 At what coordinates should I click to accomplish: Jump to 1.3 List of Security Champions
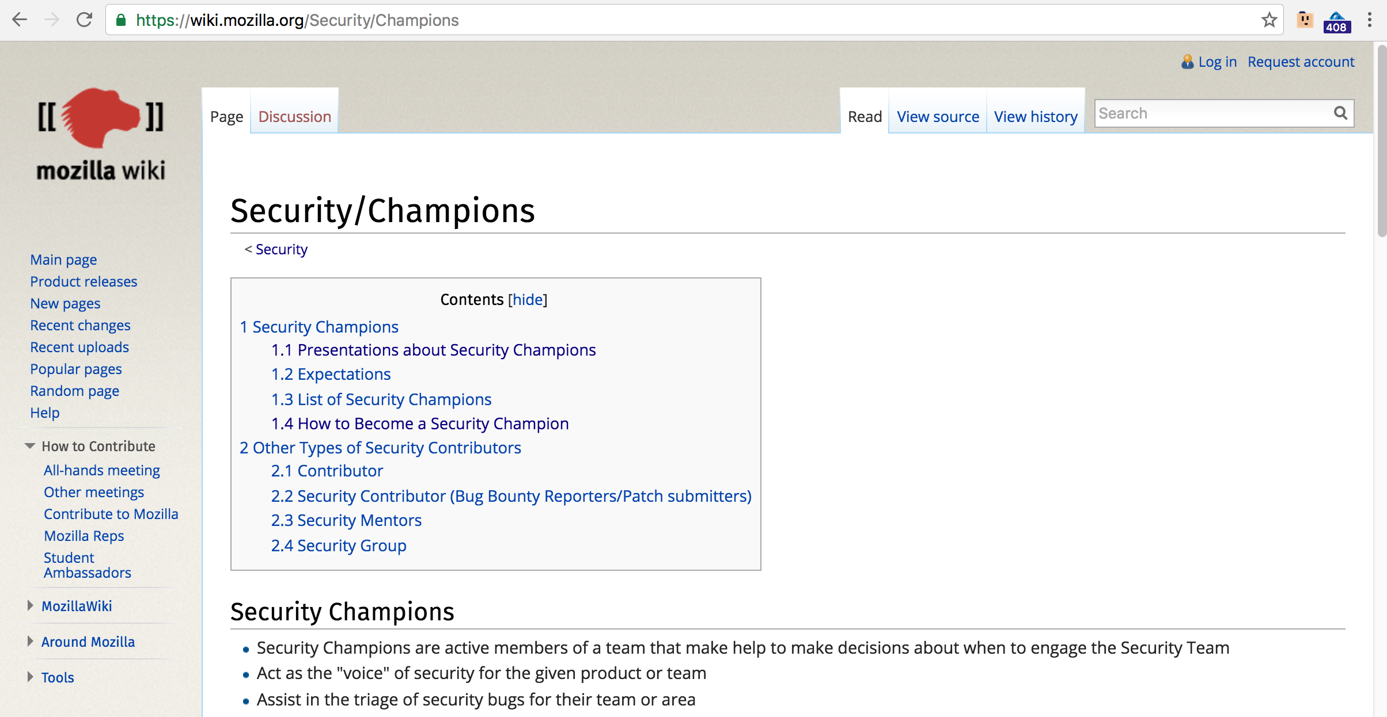point(381,399)
